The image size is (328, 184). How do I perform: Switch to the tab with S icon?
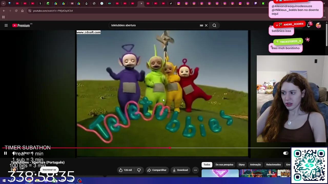click(40, 3)
